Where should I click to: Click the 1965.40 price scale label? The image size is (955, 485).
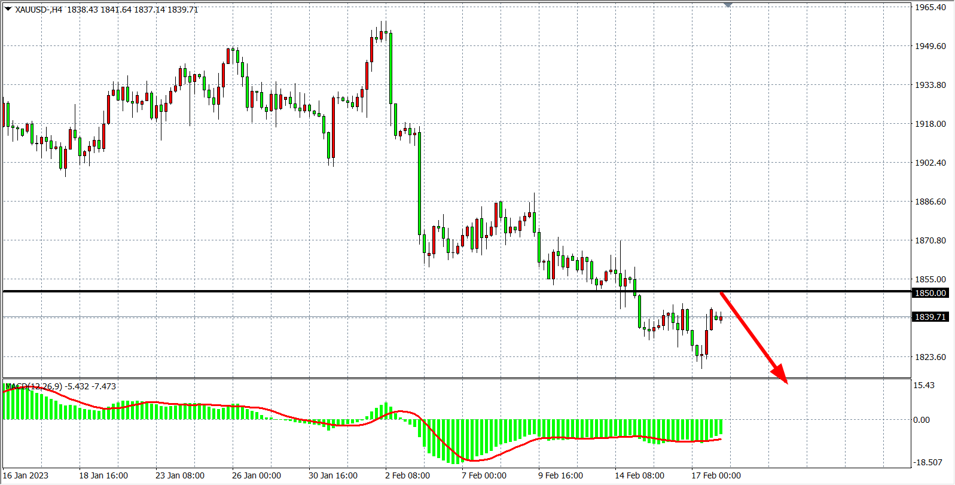point(930,7)
